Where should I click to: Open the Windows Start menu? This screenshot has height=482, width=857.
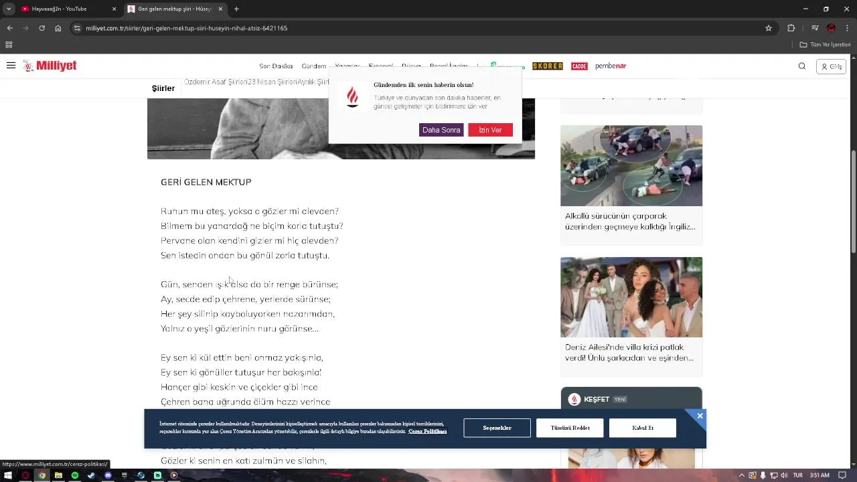(x=9, y=475)
